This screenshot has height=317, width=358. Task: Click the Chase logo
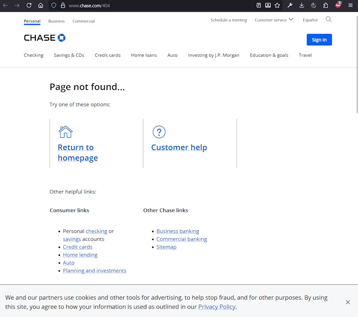click(x=45, y=38)
